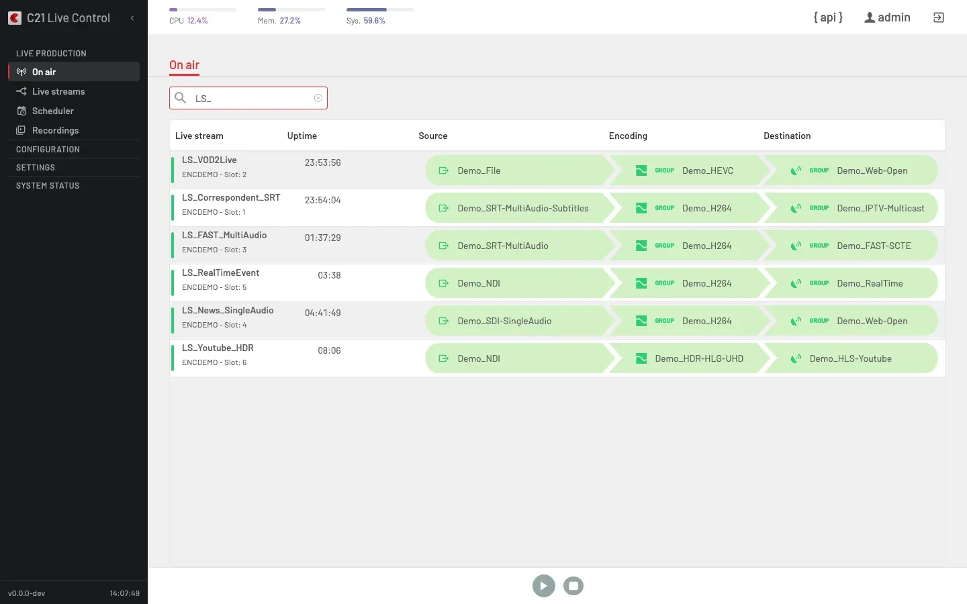Click the destination icon beside Demo_IPTV-Multicast
Screen dimensions: 967x604
click(796, 208)
